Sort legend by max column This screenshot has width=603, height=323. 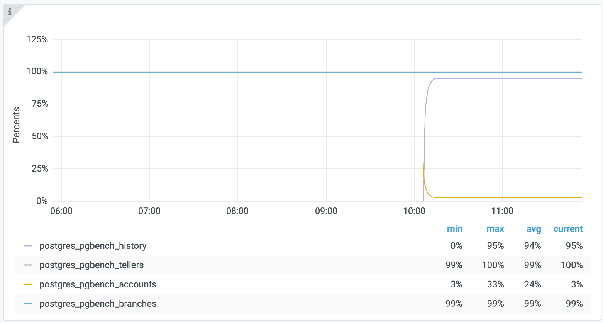[x=495, y=229]
